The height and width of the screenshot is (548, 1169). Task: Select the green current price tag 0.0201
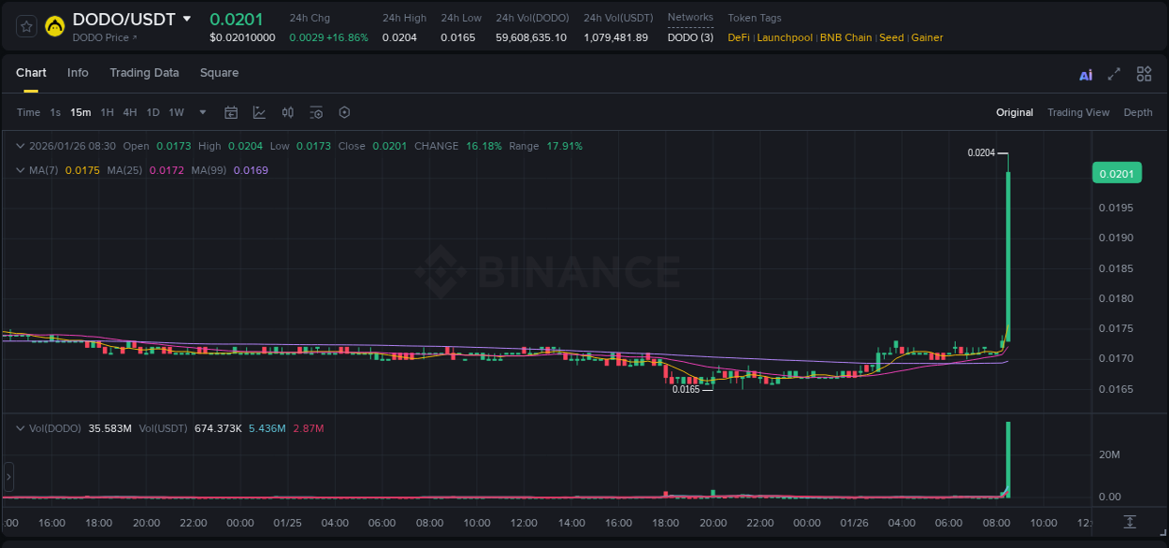click(x=1117, y=173)
